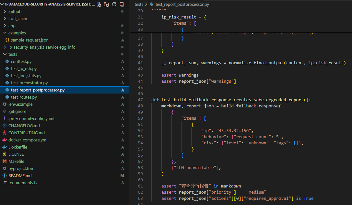Click Python icon next to test_ip_risk.py
352x205 pixels.
point(7,69)
